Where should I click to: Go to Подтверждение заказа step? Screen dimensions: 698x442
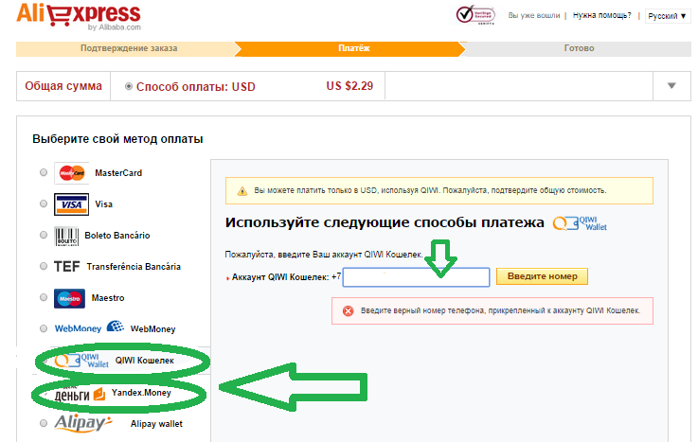129,48
